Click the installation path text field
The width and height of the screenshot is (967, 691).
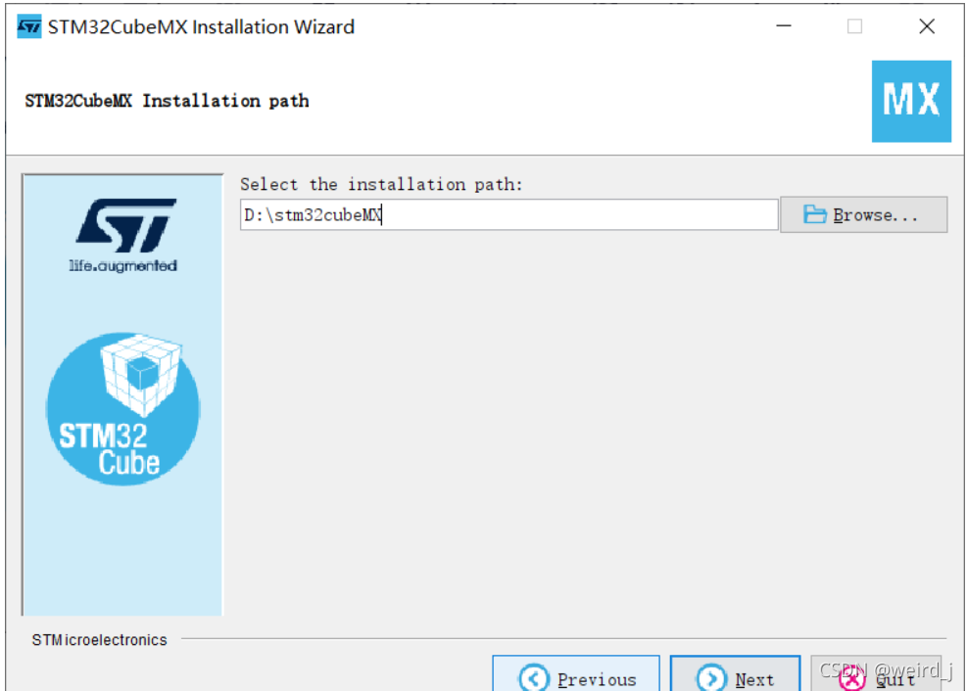pos(508,214)
